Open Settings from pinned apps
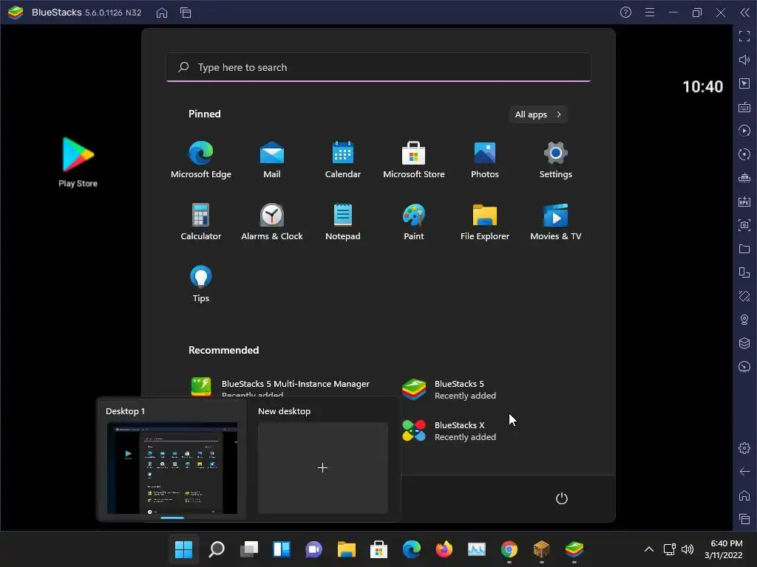 click(x=556, y=159)
